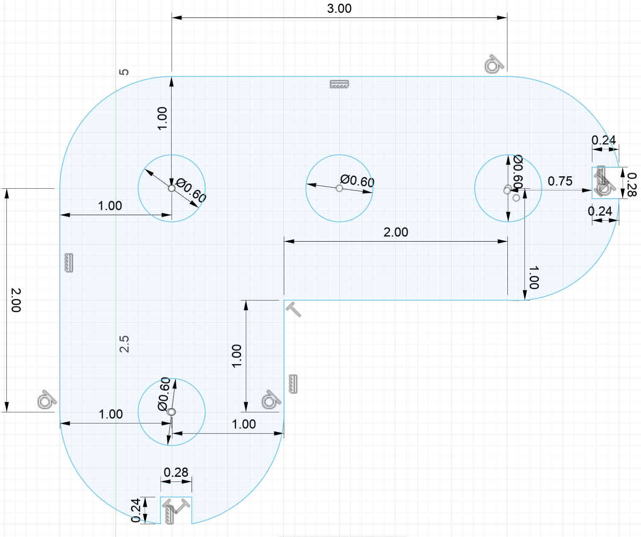Image resolution: width=641 pixels, height=537 pixels.
Task: Select the horizontal 2.00 dimension below the middle circle
Action: pyautogui.click(x=396, y=232)
